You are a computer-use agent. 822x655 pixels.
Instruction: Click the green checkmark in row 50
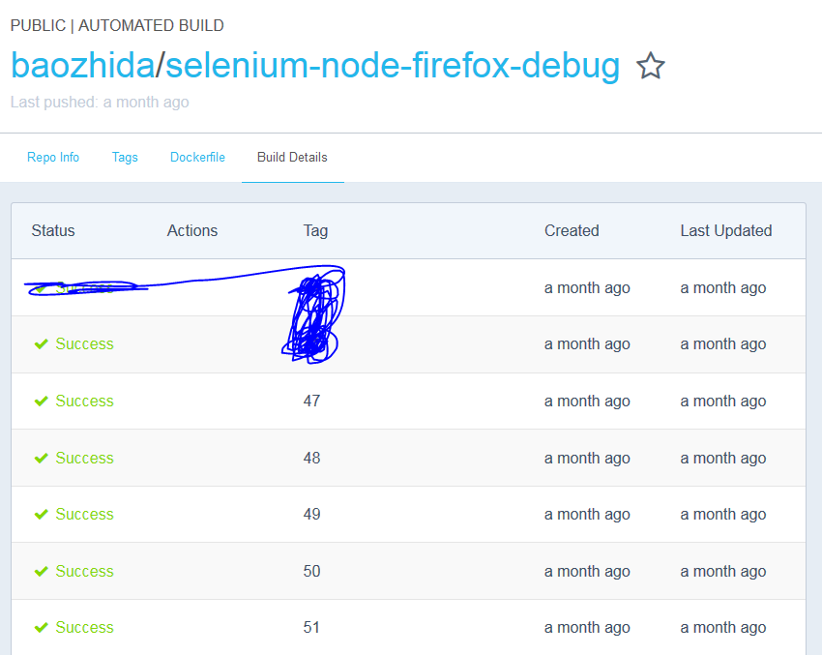click(x=41, y=572)
